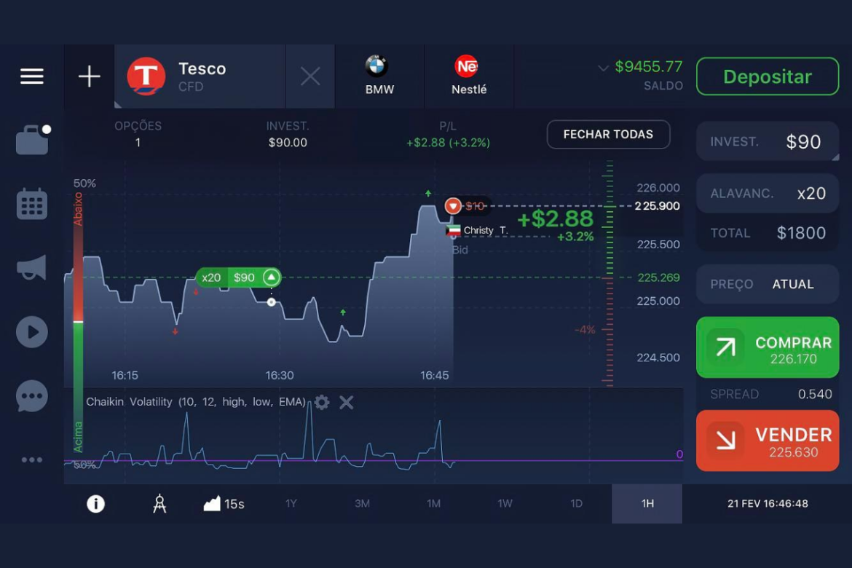Open the video tutorials play icon

tap(32, 332)
